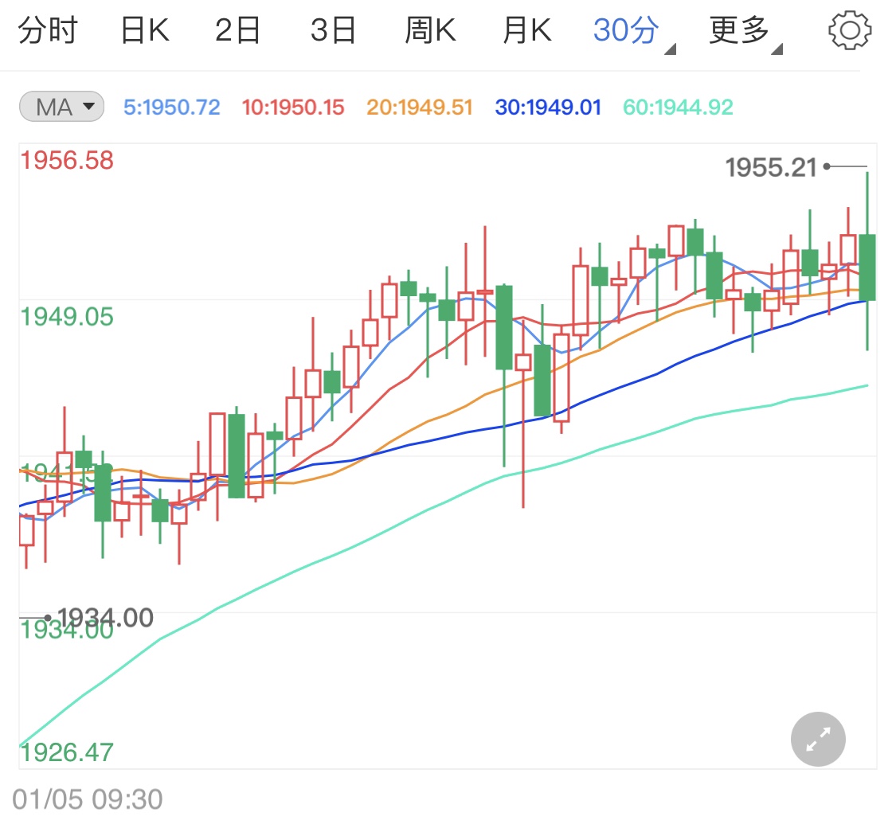The image size is (896, 824).
Task: Open the chart settings gear icon
Action: pyautogui.click(x=849, y=29)
